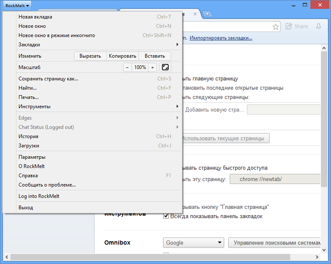Viewport: 331px width, 264px height.
Task: Select Новая вкладка menu item
Action: [x=99, y=17]
